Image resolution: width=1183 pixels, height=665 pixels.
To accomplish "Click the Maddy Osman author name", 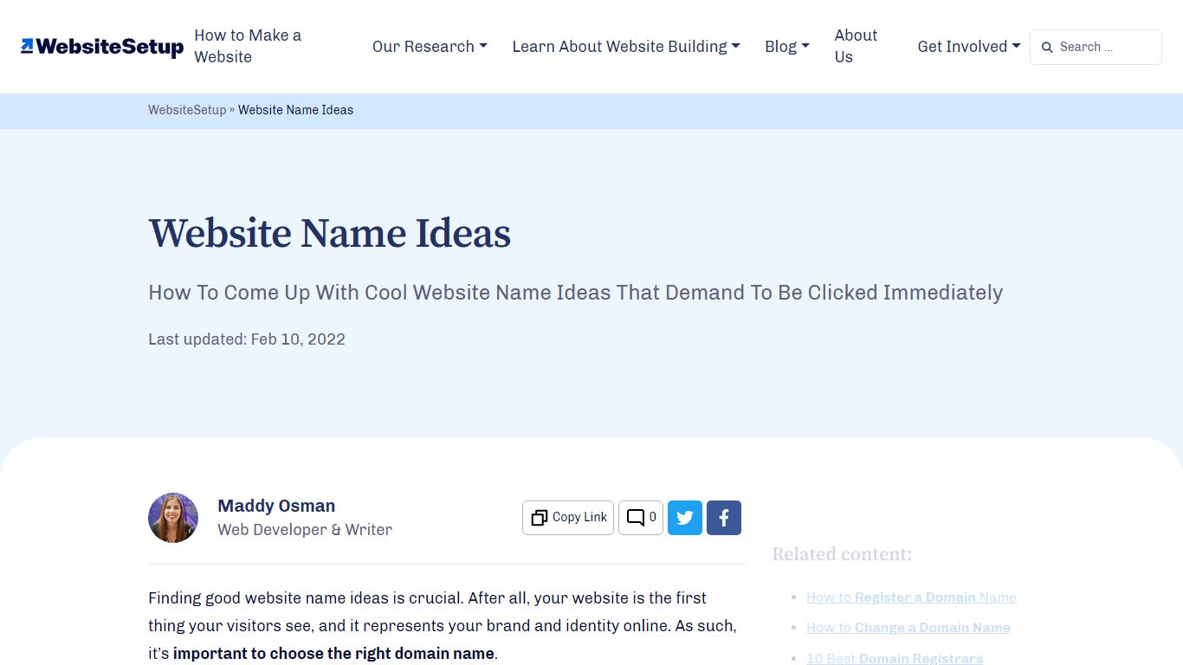I will pyautogui.click(x=275, y=506).
